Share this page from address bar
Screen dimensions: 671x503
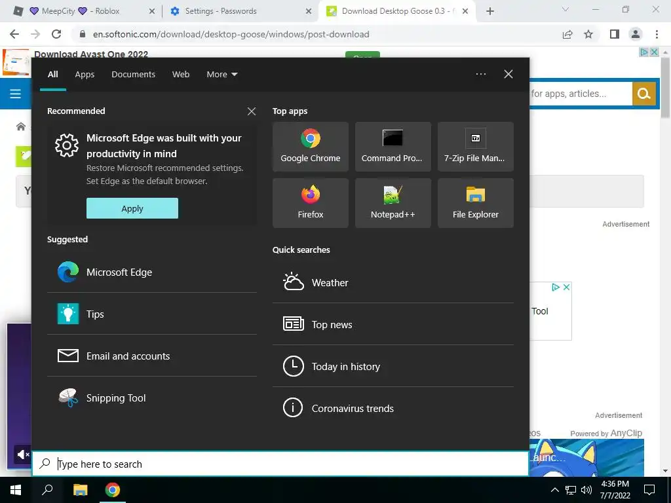tap(567, 34)
